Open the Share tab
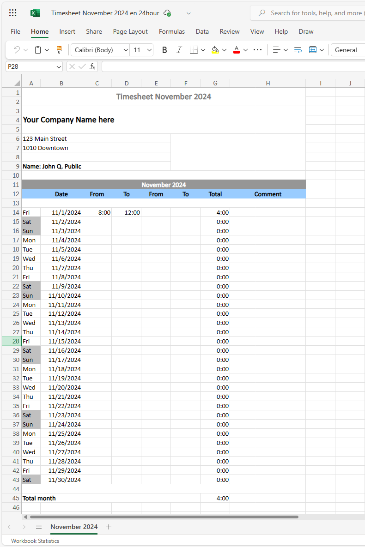The image size is (365, 547). (x=94, y=31)
